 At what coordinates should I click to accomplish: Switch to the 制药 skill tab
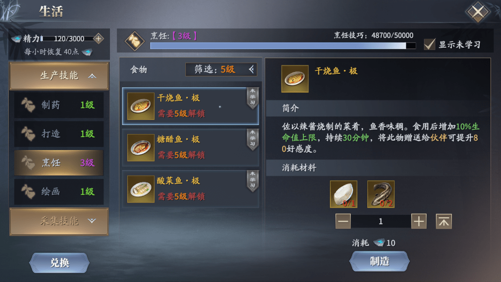click(59, 105)
